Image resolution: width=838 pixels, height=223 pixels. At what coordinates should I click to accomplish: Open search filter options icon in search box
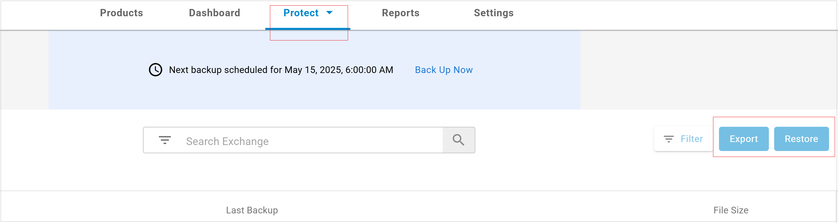165,140
